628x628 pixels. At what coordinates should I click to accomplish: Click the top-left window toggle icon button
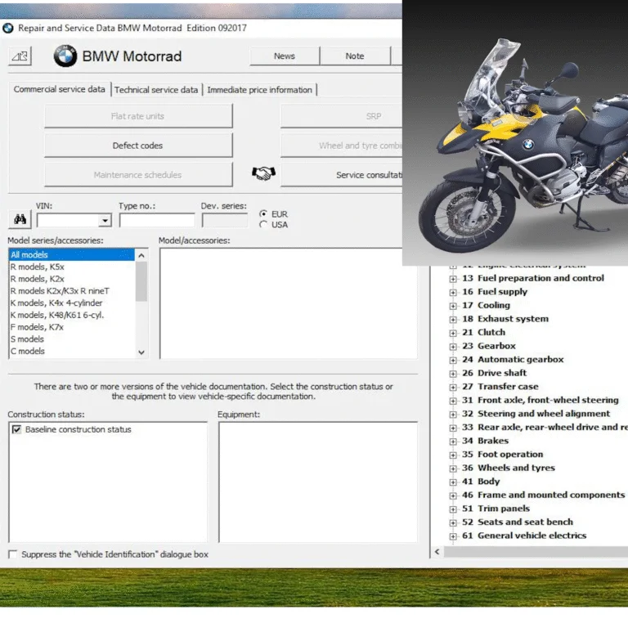click(20, 56)
